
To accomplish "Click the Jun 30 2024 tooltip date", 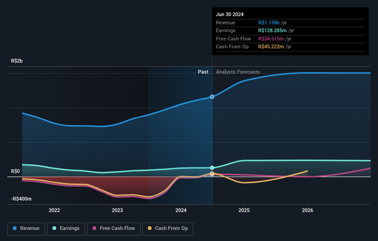I will click(x=230, y=14).
